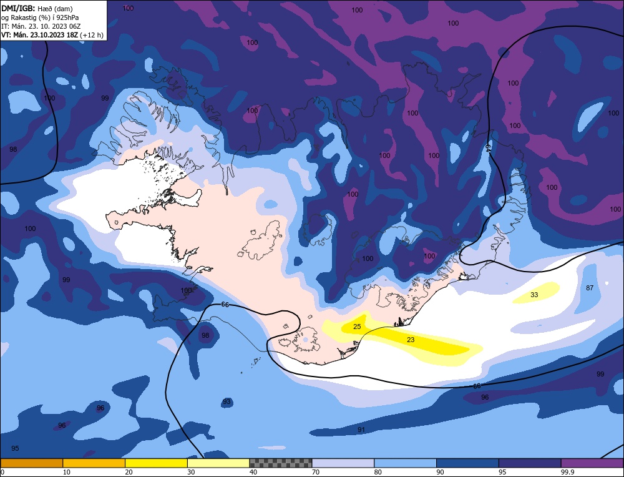Click the orange 10–20 legend swatch
The width and height of the screenshot is (624, 477).
tap(94, 463)
